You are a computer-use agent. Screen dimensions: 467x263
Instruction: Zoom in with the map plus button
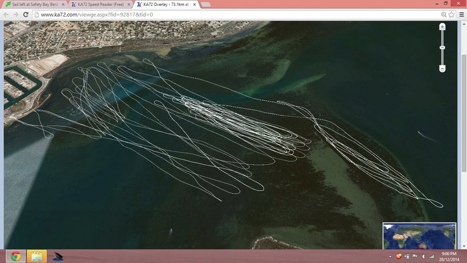(442, 27)
